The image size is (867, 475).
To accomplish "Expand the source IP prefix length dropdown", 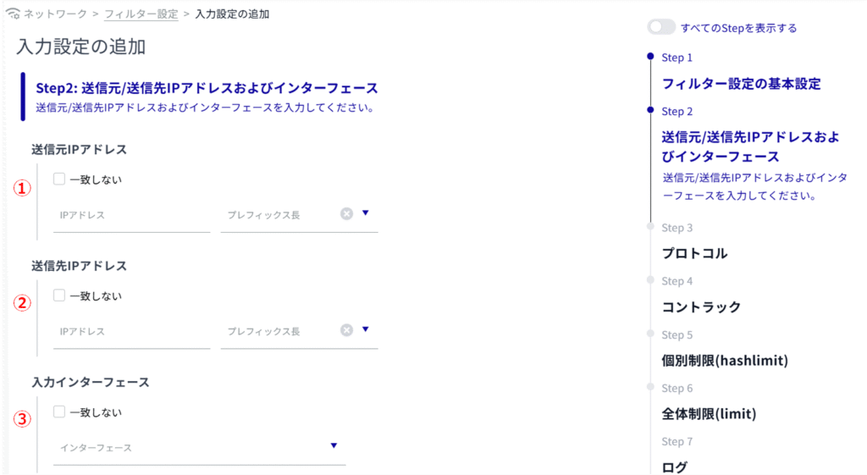I will [365, 213].
